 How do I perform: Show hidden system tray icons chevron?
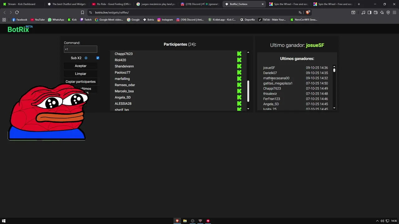(x=377, y=221)
